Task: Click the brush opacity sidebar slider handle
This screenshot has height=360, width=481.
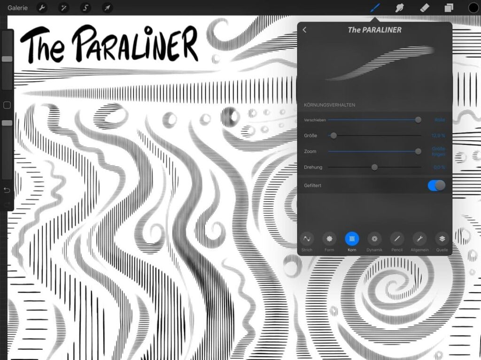Action: coord(7,123)
